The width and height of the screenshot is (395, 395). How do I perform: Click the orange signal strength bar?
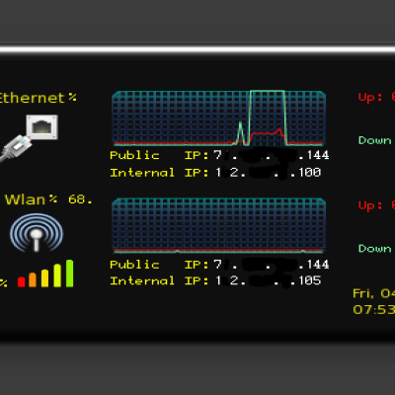click(x=33, y=279)
